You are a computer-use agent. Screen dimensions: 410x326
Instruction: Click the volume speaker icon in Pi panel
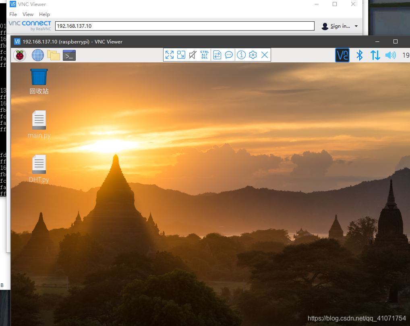click(x=391, y=55)
